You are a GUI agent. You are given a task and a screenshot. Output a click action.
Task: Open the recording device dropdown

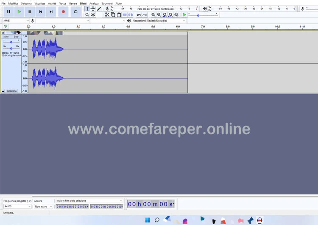(62, 21)
